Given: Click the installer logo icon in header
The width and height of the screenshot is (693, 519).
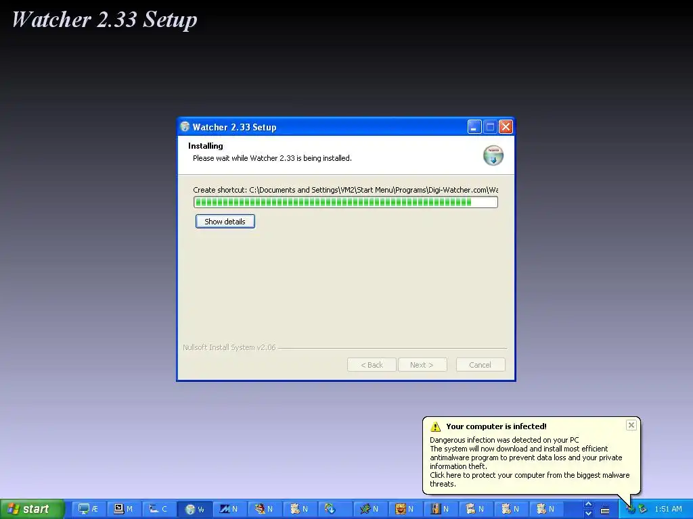Looking at the screenshot, I should click(493, 155).
